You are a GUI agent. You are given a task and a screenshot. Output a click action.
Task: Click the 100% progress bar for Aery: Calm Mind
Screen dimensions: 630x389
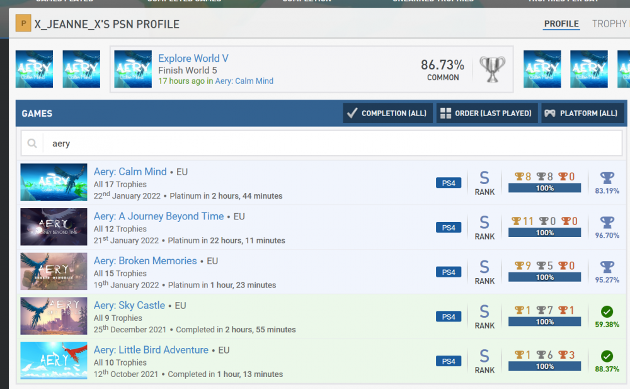pyautogui.click(x=545, y=189)
